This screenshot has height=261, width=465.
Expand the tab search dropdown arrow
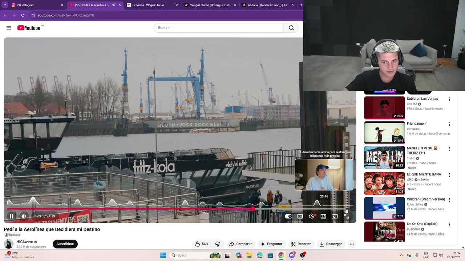click(x=5, y=5)
